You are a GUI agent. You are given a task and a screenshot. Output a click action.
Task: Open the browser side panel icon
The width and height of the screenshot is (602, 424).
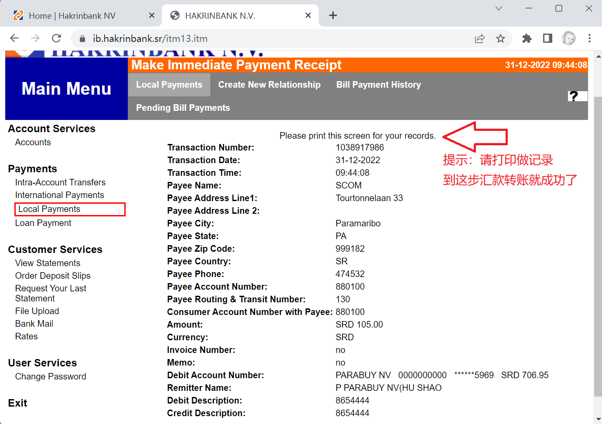(x=547, y=38)
